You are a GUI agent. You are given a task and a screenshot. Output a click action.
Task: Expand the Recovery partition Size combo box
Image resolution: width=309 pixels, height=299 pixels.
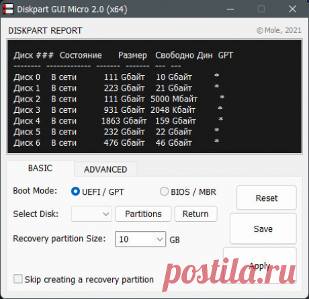pos(160,239)
